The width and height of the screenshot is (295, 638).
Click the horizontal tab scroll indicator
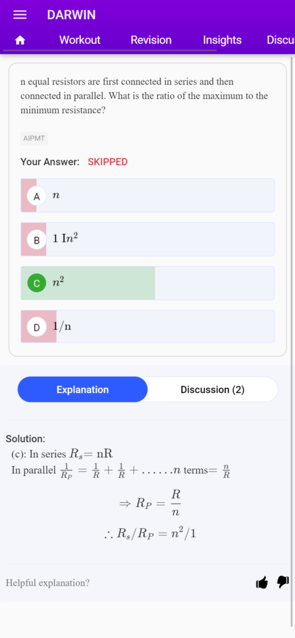(109, 51)
